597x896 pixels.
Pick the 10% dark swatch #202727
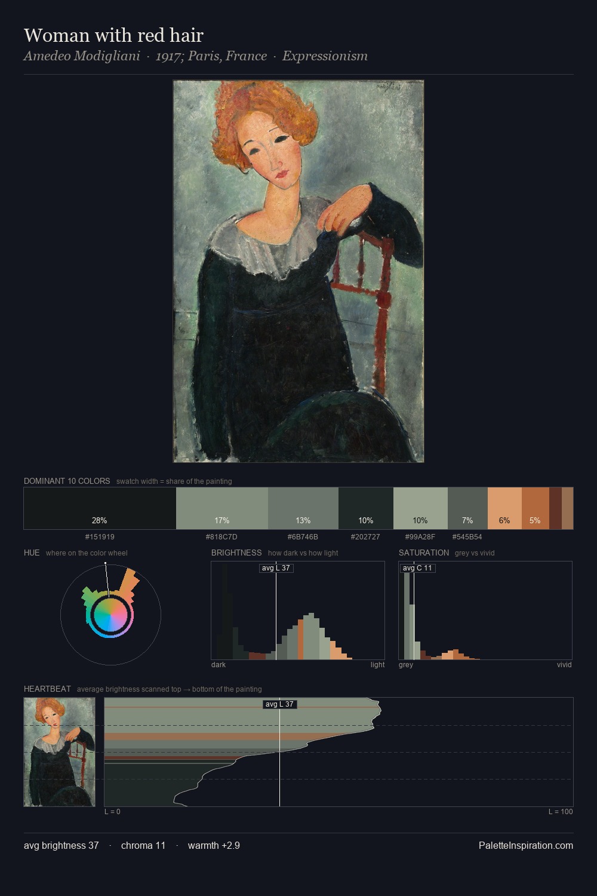pos(366,508)
